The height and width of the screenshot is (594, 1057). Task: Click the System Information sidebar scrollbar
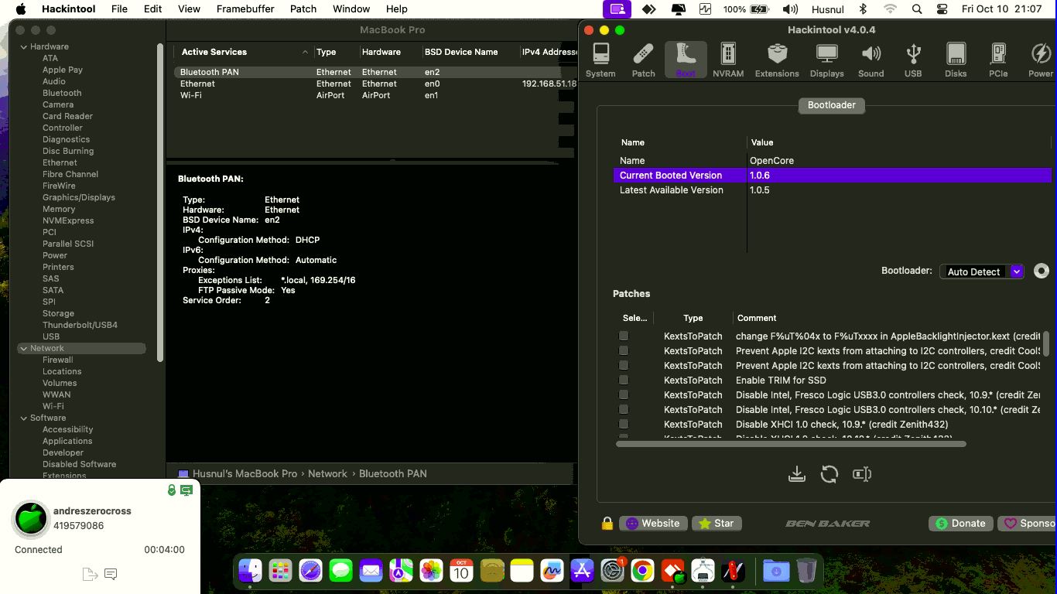(x=160, y=201)
